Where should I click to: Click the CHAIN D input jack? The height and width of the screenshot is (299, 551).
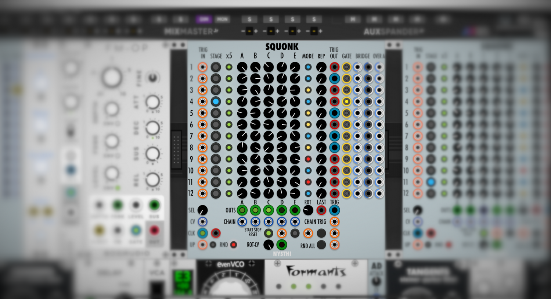[x=282, y=222]
